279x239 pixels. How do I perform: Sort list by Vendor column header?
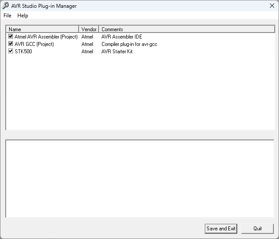click(x=89, y=29)
